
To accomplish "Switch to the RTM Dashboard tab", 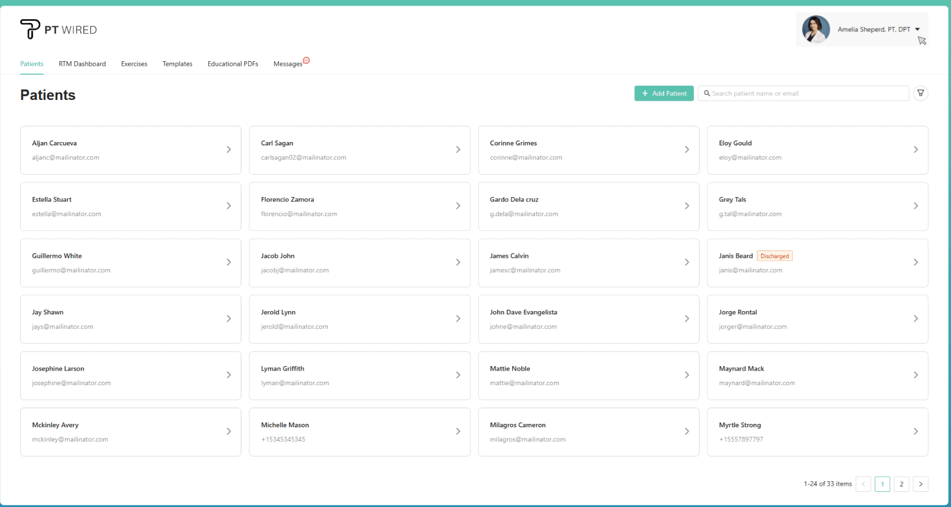I will click(82, 64).
